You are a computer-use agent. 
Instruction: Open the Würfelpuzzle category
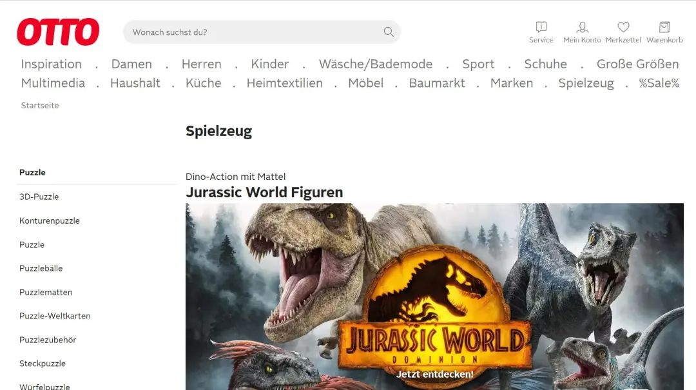pyautogui.click(x=44, y=386)
